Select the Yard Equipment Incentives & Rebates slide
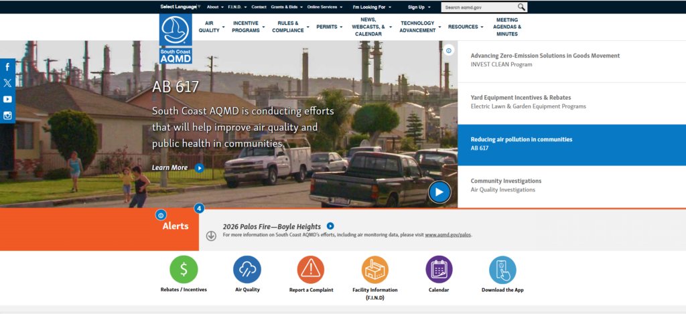 [572, 102]
